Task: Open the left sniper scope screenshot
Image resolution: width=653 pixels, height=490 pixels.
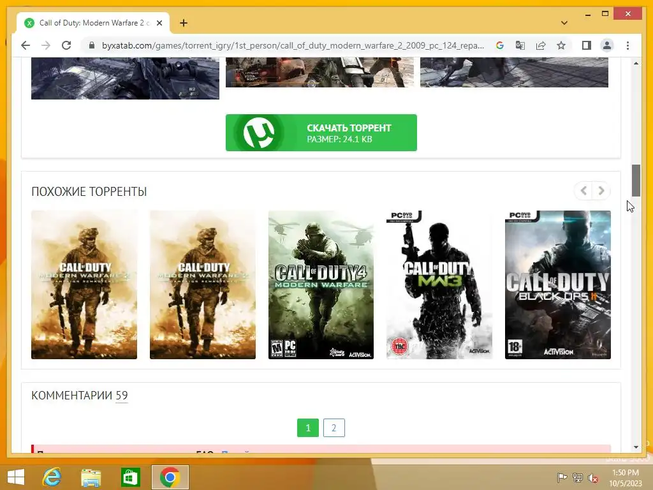Action: point(125,78)
